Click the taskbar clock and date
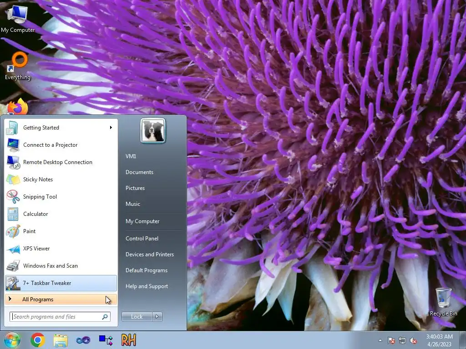The image size is (466, 349). (439, 340)
